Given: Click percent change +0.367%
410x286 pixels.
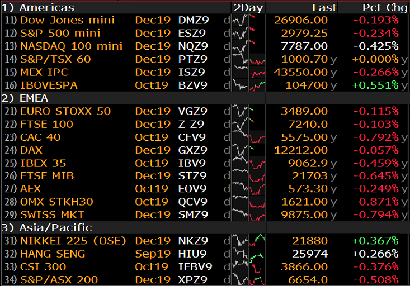Looking at the screenshot, I should [x=375, y=241].
